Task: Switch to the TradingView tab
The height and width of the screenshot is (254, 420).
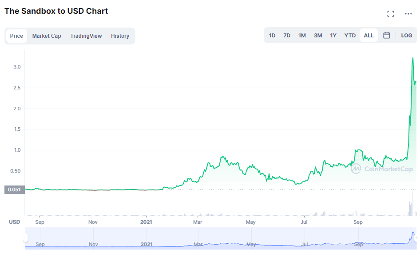Action: 86,36
